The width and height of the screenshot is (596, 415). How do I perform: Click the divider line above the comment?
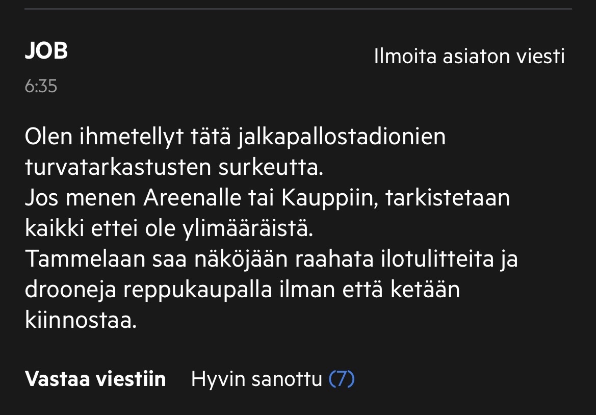pyautogui.click(x=298, y=9)
